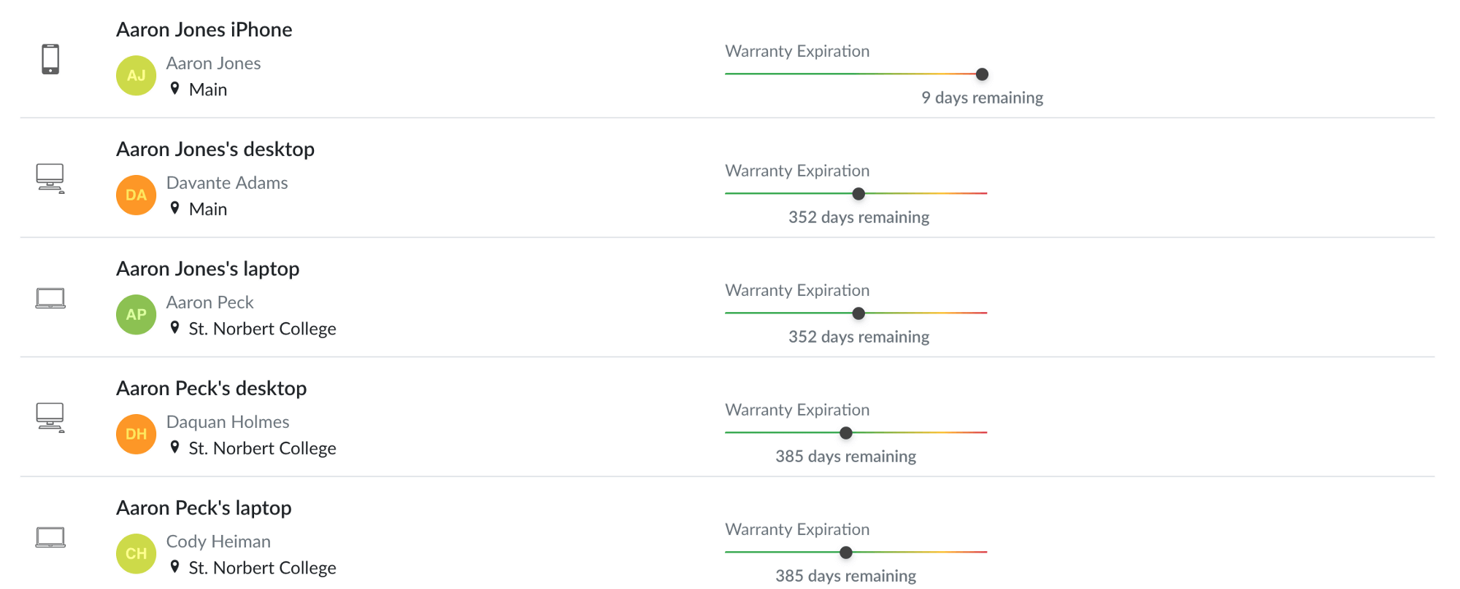This screenshot has width=1460, height=589.
Task: Open the Aaron Jones iPhone asset
Action: point(204,30)
